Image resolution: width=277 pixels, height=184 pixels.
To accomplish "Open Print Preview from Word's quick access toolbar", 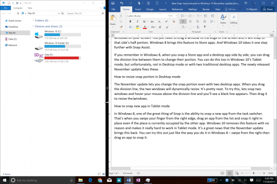I will click(148, 3).
